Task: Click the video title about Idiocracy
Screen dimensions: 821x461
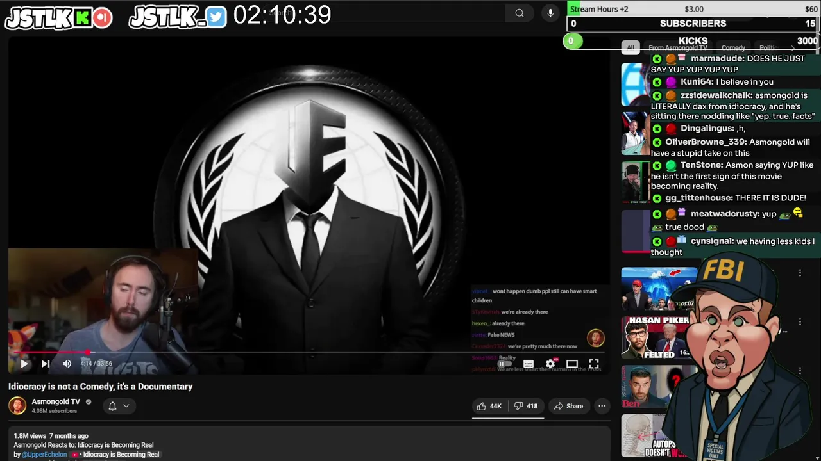Action: pyautogui.click(x=101, y=387)
